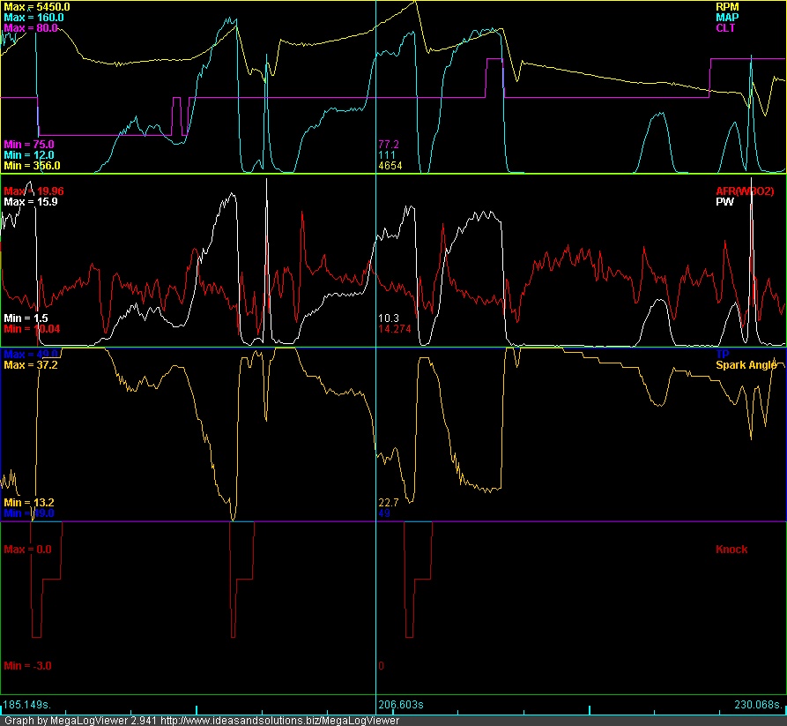This screenshot has width=787, height=726.
Task: Click the Max = 80.0 CLT value
Action: [x=31, y=28]
